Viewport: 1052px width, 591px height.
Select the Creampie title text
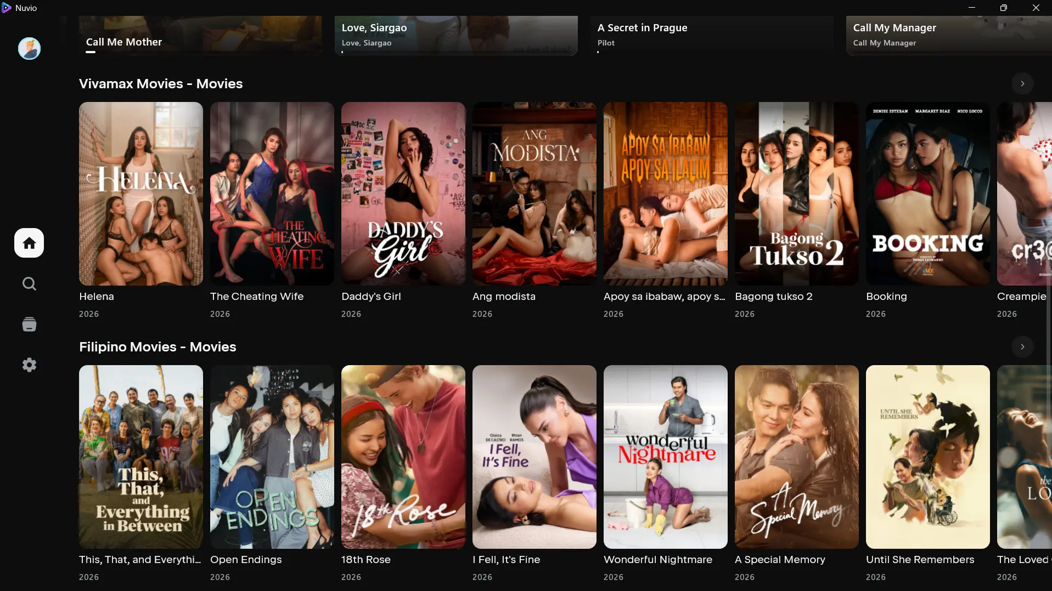[x=1022, y=297]
